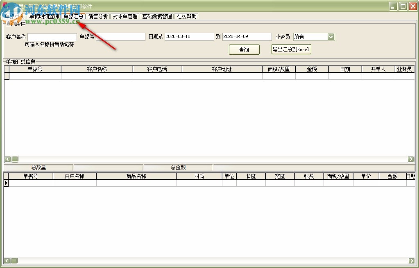This screenshot has height=268, width=419.
Task: Click 面积/数量 header in summary table
Action: click(279, 69)
